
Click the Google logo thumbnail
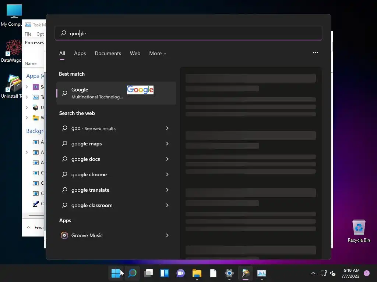tap(140, 90)
